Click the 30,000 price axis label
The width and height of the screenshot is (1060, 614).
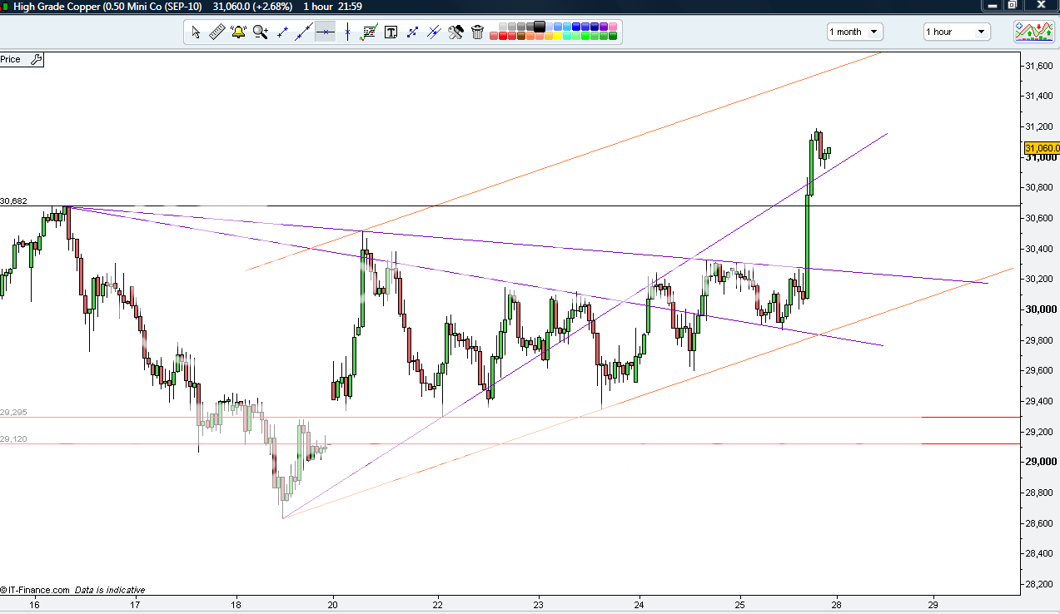[x=1042, y=309]
